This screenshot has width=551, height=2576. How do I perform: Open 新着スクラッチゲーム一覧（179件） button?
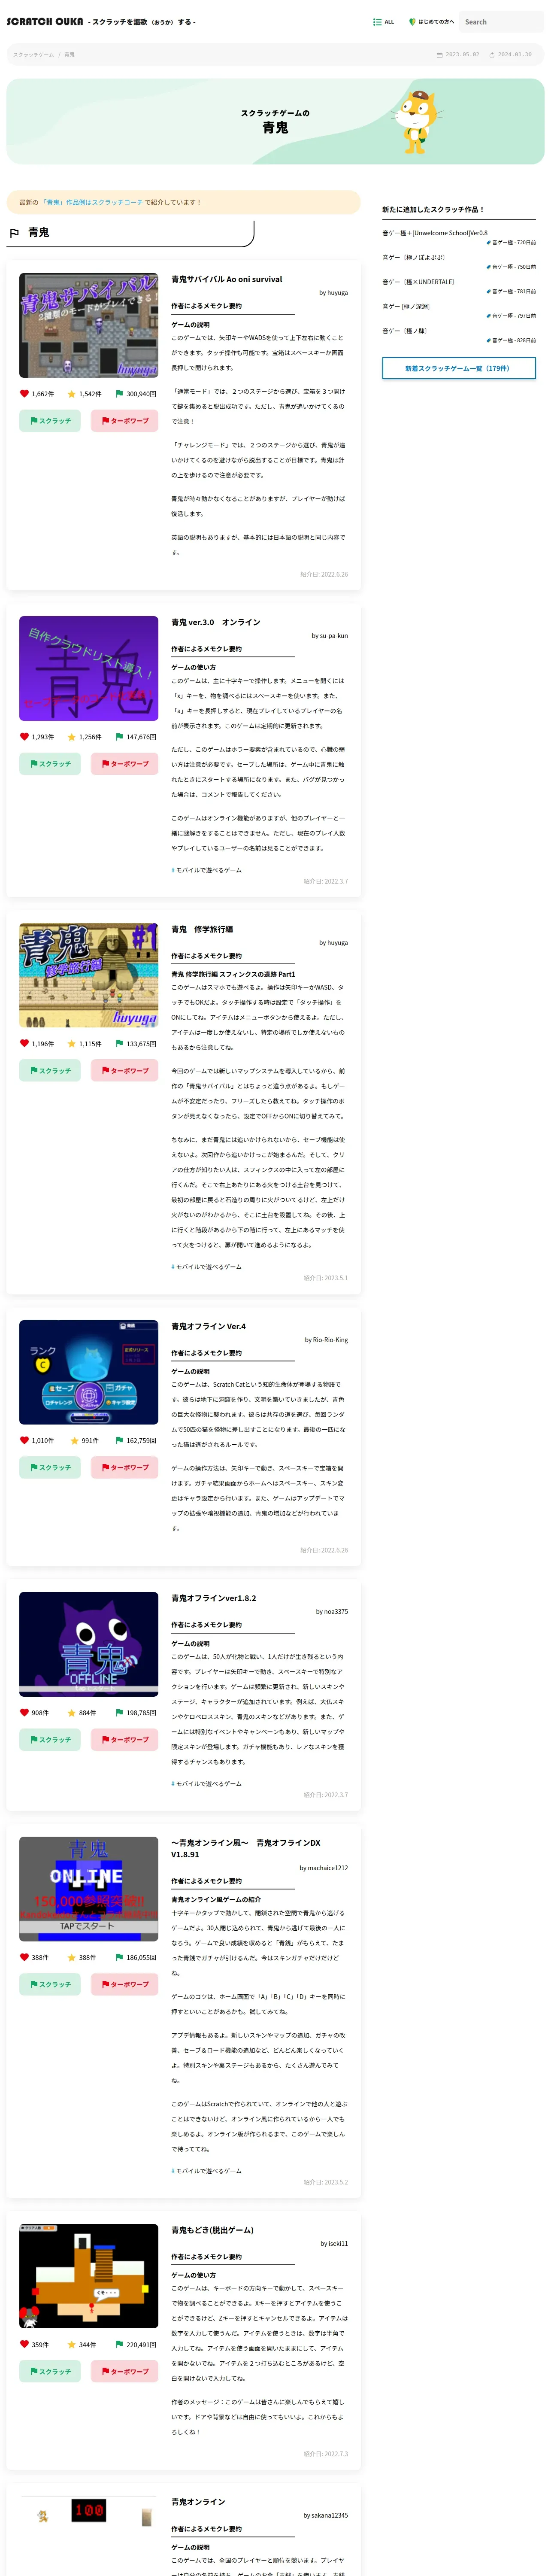459,369
